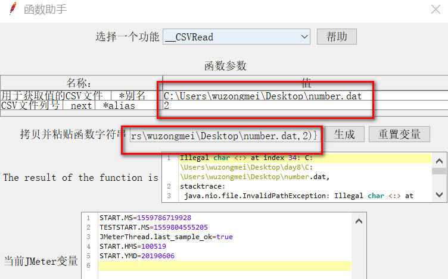
Task: Select the CSV文件列号 name cell
Action: tap(82, 105)
